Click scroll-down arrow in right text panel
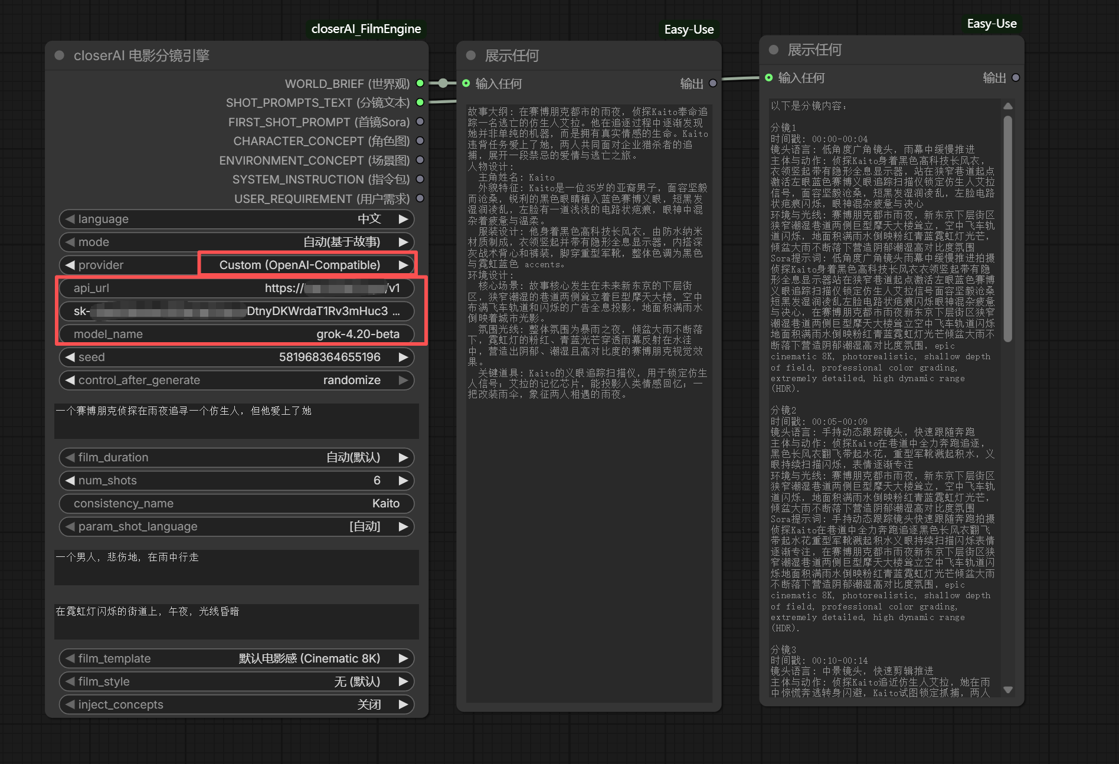This screenshot has height=764, width=1119. tap(1008, 690)
